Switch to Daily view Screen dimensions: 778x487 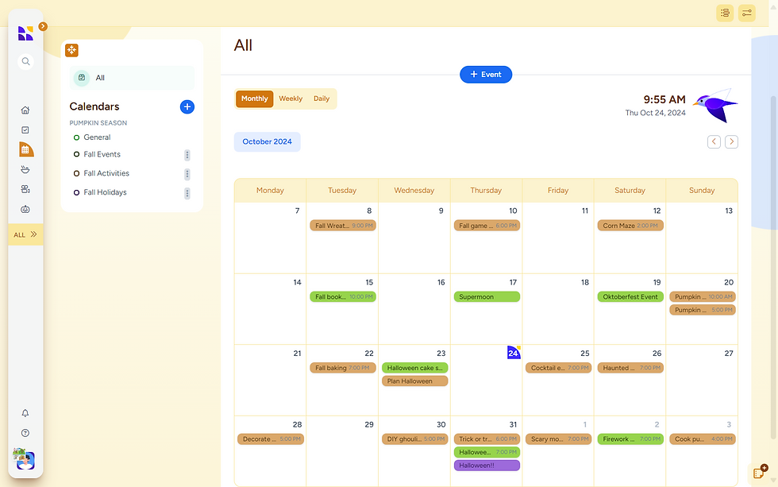click(322, 99)
